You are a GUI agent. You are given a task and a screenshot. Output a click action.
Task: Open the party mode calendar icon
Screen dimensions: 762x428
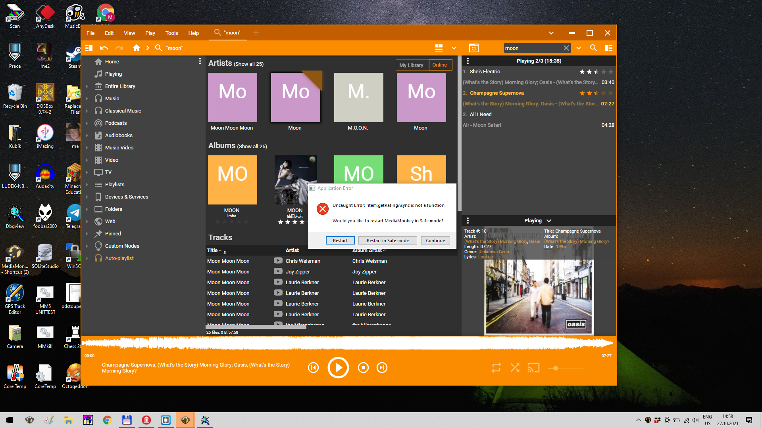point(473,48)
